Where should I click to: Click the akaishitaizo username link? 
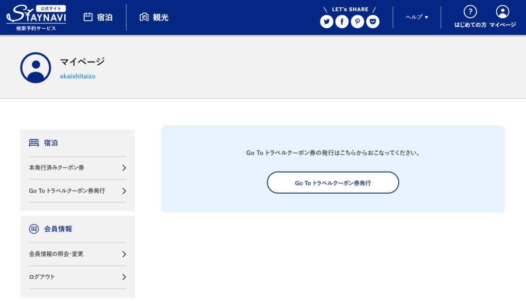click(78, 76)
